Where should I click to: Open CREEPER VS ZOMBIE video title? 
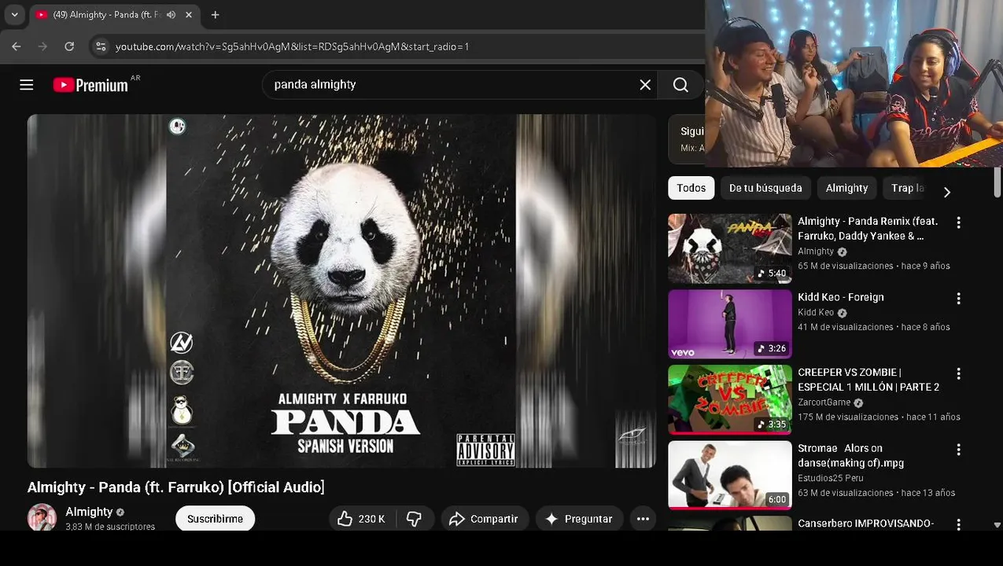coord(868,380)
